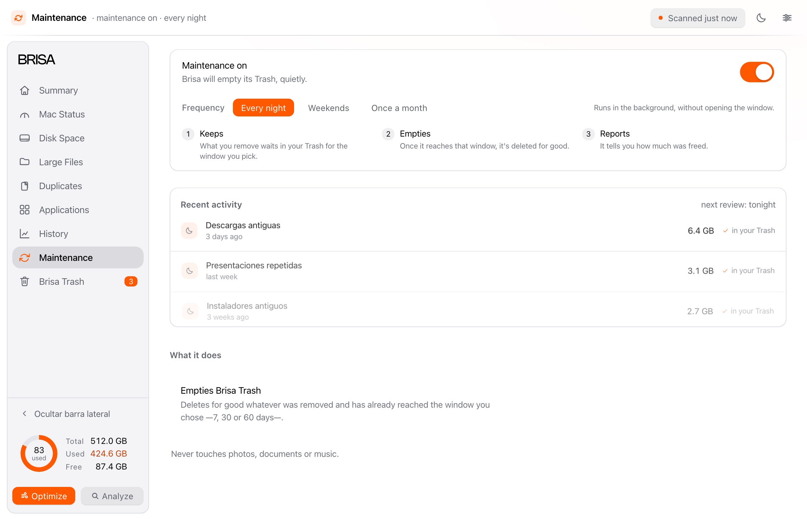Click the Applications grid icon

pos(25,210)
